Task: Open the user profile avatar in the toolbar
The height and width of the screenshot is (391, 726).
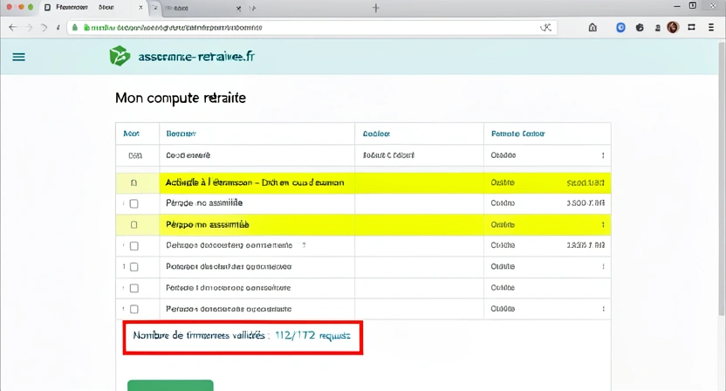Action: pos(673,28)
